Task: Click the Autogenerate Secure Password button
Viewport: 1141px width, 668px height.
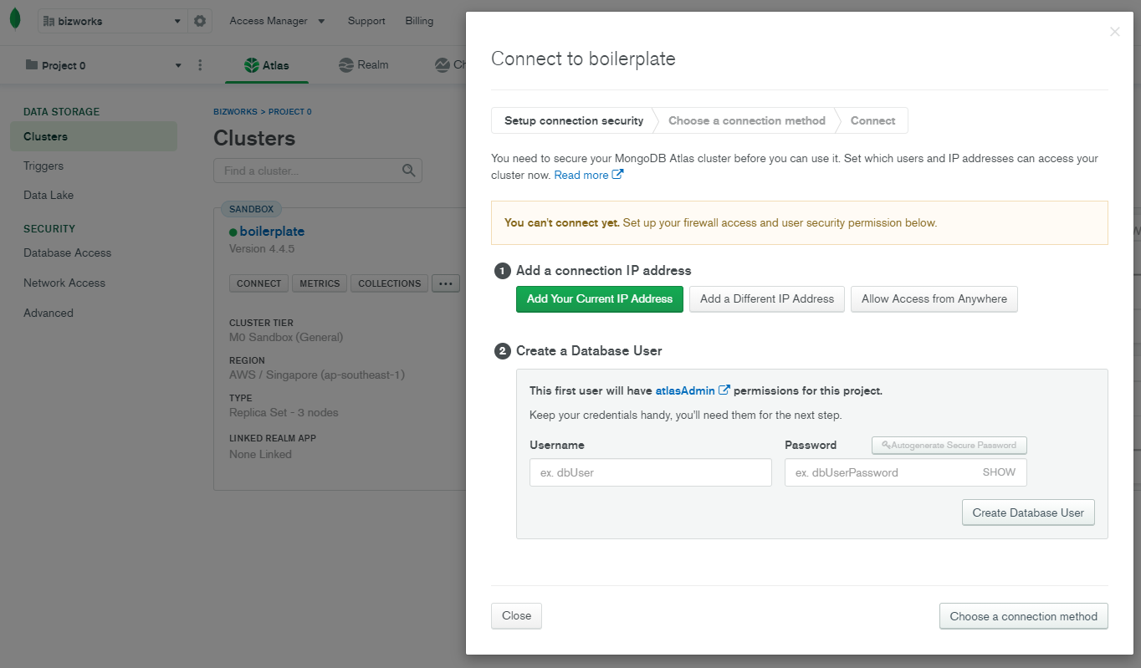Action: click(949, 446)
